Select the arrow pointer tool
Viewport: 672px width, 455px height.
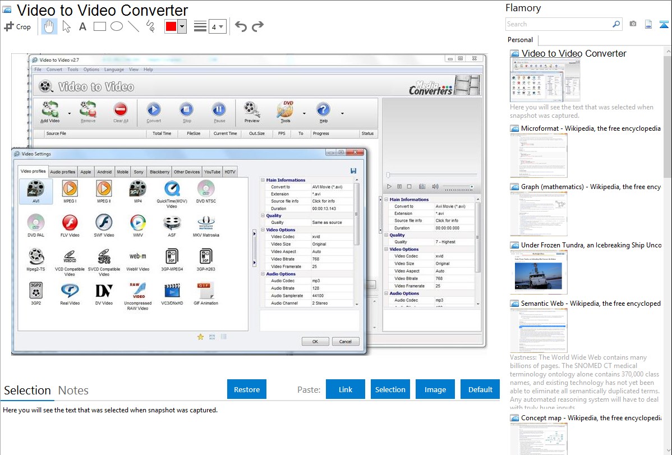click(66, 26)
